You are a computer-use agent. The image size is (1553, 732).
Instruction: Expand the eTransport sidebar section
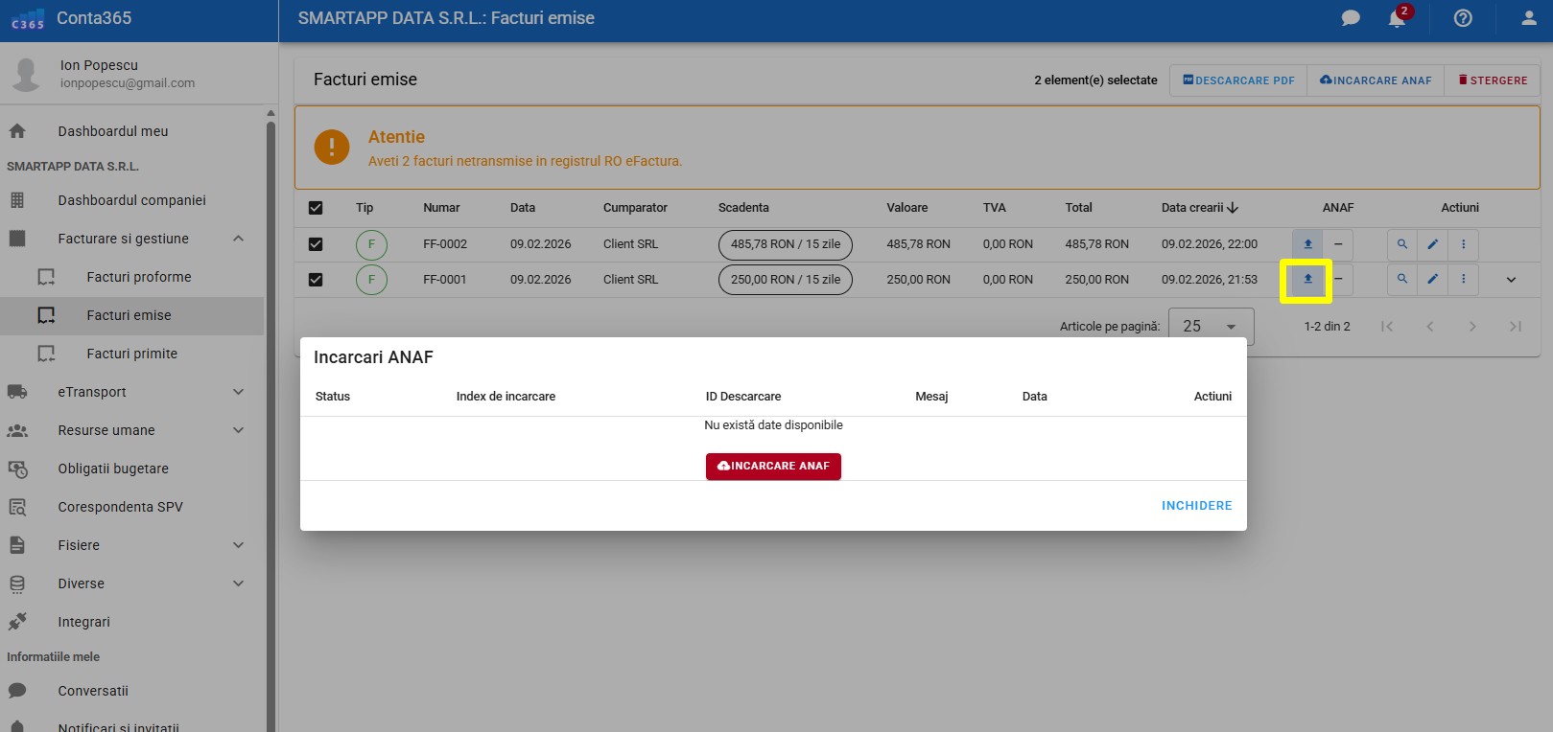238,392
